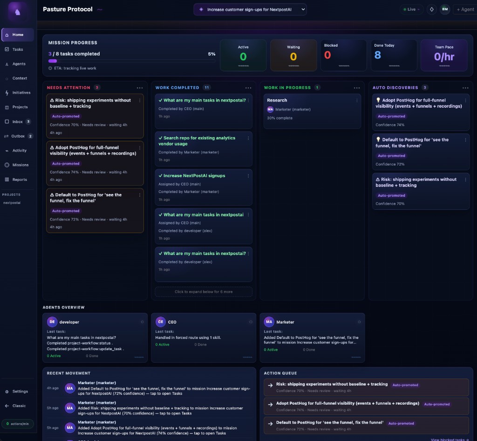Click the diamond icon next to Live
477x441 pixels.
click(431, 9)
